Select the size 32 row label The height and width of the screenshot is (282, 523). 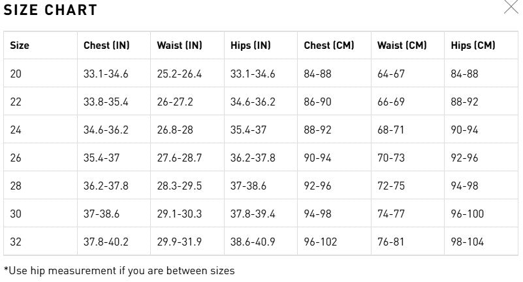click(x=16, y=242)
